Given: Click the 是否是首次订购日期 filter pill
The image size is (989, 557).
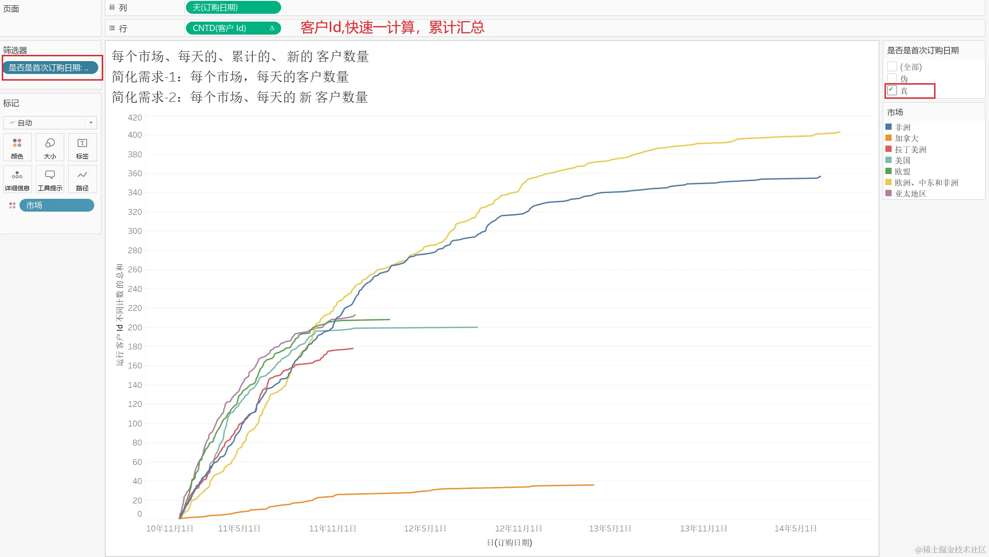Looking at the screenshot, I should (50, 68).
